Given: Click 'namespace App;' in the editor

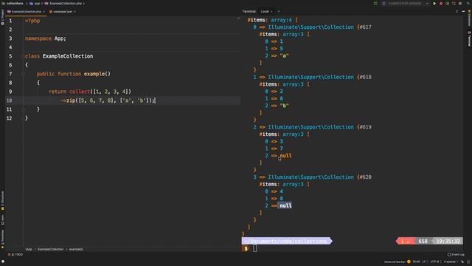Looking at the screenshot, I should tap(46, 38).
